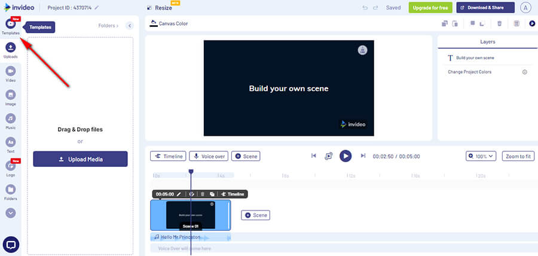Open the Templates tab in the sidebar
The width and height of the screenshot is (538, 256).
pyautogui.click(x=11, y=24)
